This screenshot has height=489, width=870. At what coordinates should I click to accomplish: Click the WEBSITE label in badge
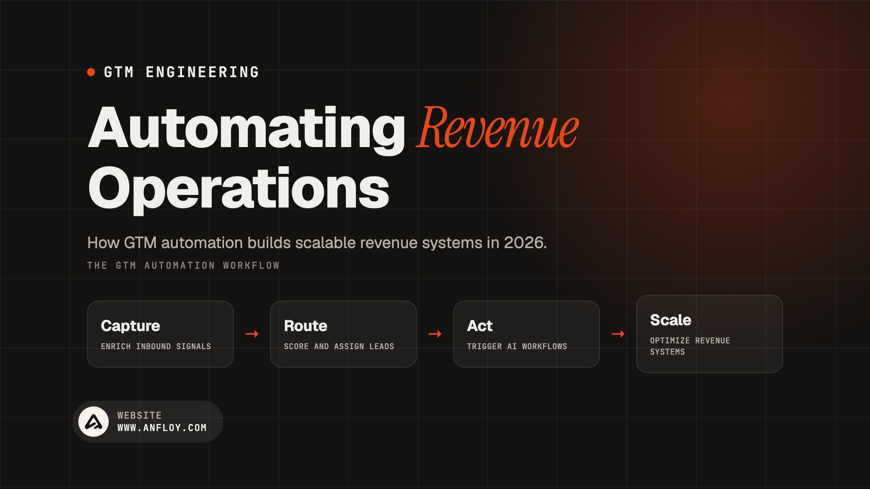pos(140,415)
